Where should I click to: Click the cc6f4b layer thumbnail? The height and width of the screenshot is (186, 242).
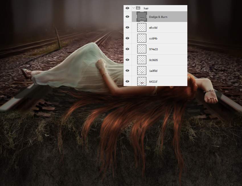tap(141, 38)
